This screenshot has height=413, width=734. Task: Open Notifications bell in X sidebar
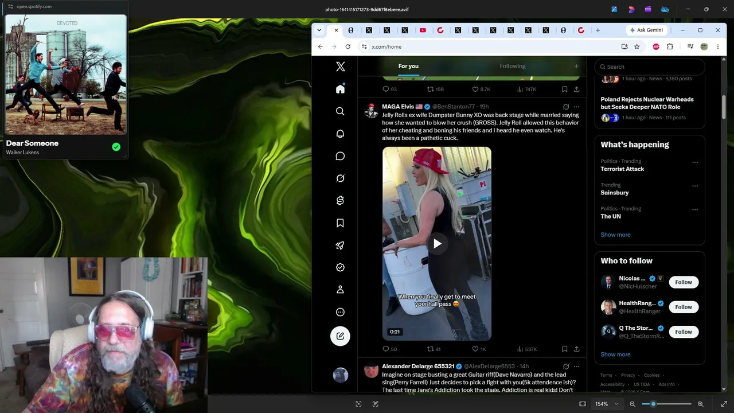(340, 134)
